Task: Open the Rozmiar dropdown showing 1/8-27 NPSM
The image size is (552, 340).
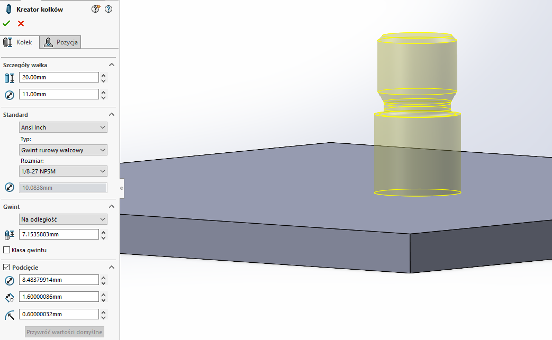Action: coord(62,171)
